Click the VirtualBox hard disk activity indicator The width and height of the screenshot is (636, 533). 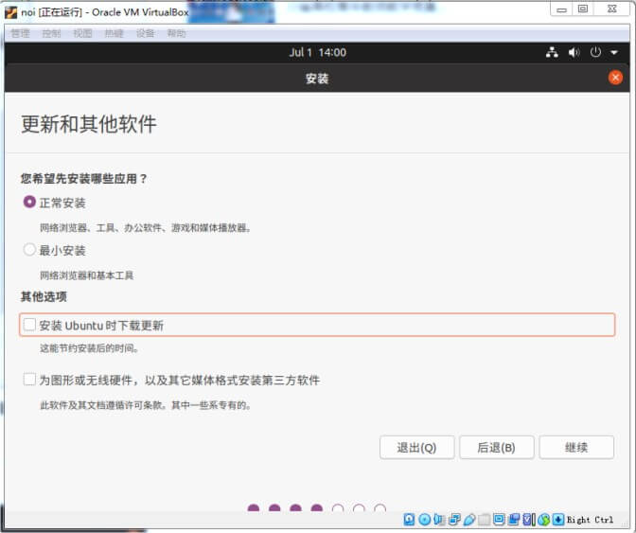409,519
